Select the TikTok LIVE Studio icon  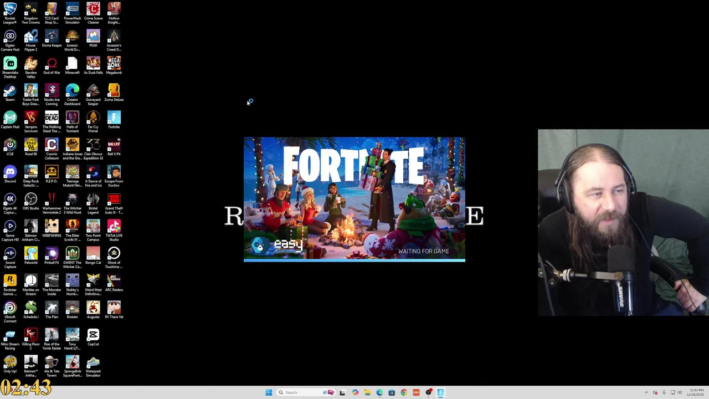click(x=114, y=231)
